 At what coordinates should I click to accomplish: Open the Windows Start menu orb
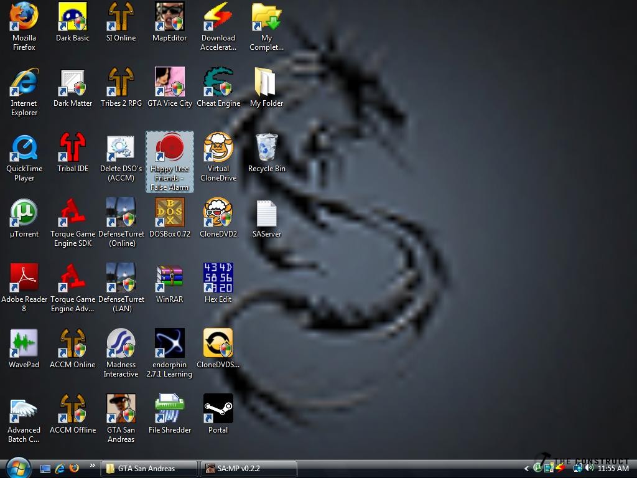click(19, 467)
